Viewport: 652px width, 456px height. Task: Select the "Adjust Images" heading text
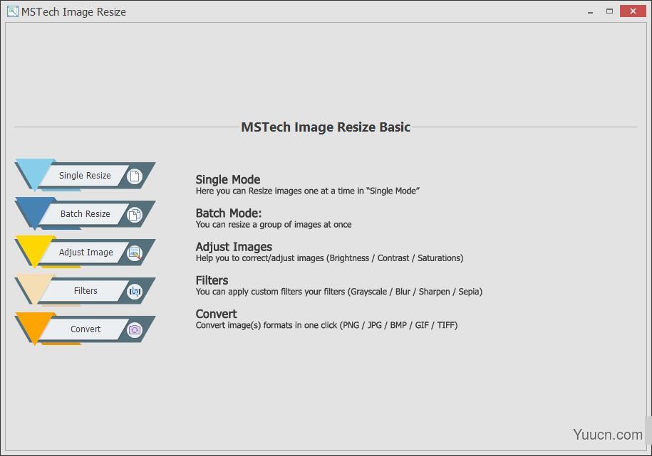(x=234, y=247)
